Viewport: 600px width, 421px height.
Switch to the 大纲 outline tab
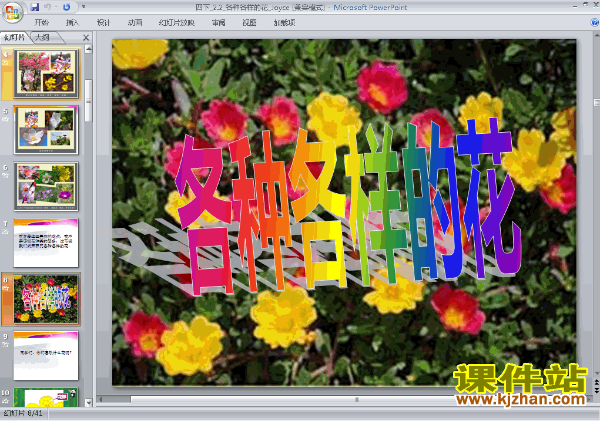[x=42, y=38]
